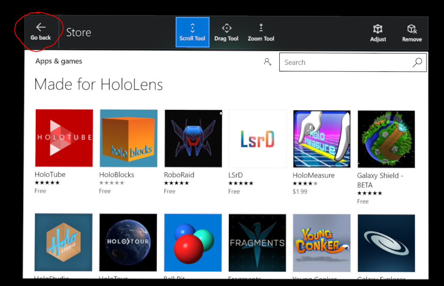Click the Remove window button

point(412,33)
